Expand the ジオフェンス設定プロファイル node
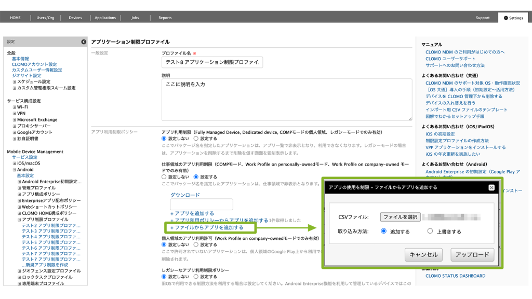 coord(19,271)
